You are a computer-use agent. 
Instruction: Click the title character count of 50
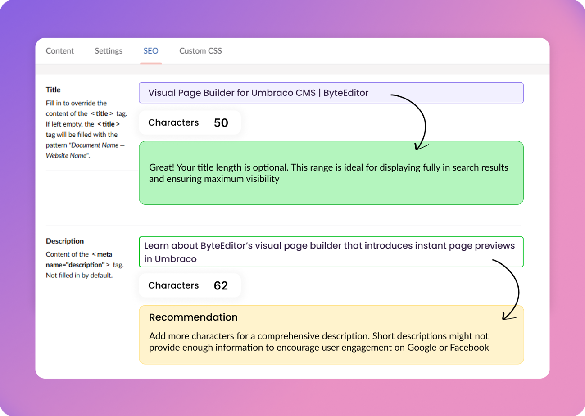coord(221,123)
